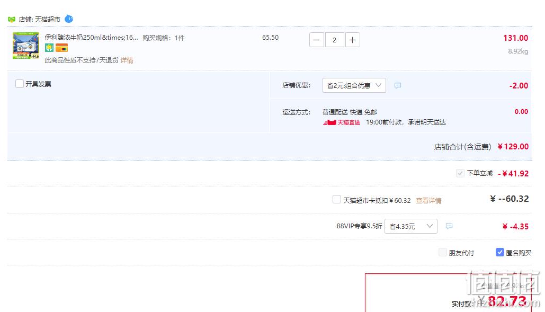Expand 88VIP discount dropdown 省4.35元
The image size is (545, 312).
coord(411,226)
